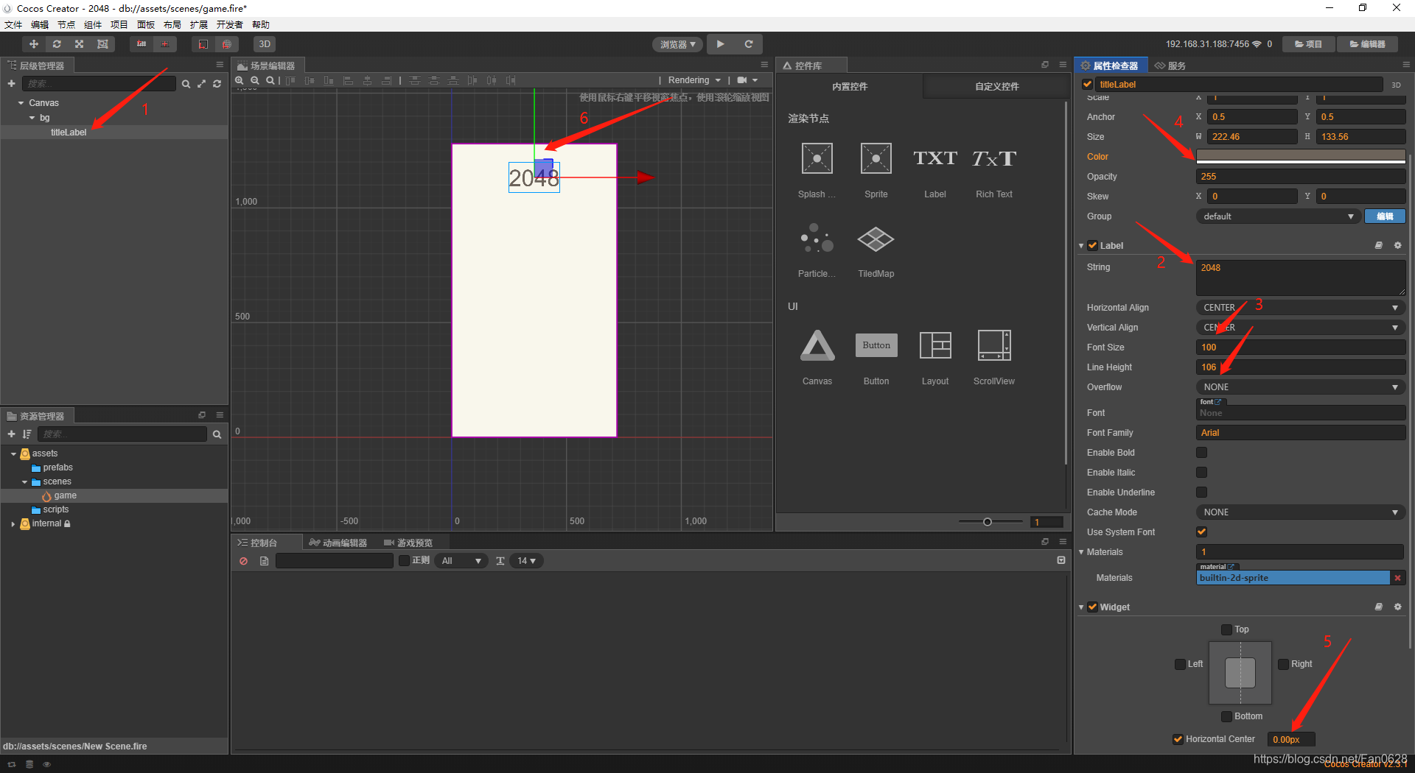The image size is (1415, 773).
Task: Start game preview with play button
Action: point(721,44)
